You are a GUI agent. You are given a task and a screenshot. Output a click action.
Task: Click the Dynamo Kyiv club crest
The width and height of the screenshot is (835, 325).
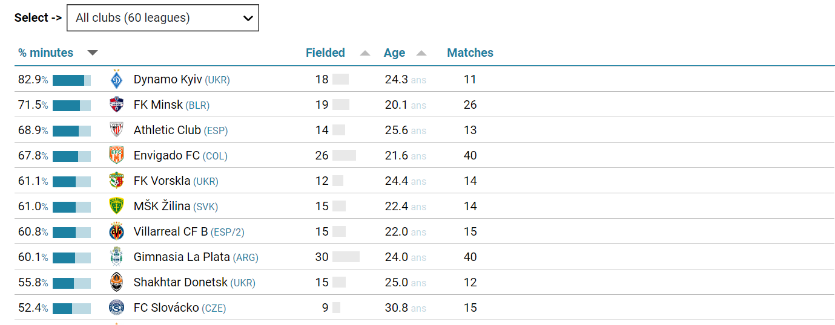point(116,80)
